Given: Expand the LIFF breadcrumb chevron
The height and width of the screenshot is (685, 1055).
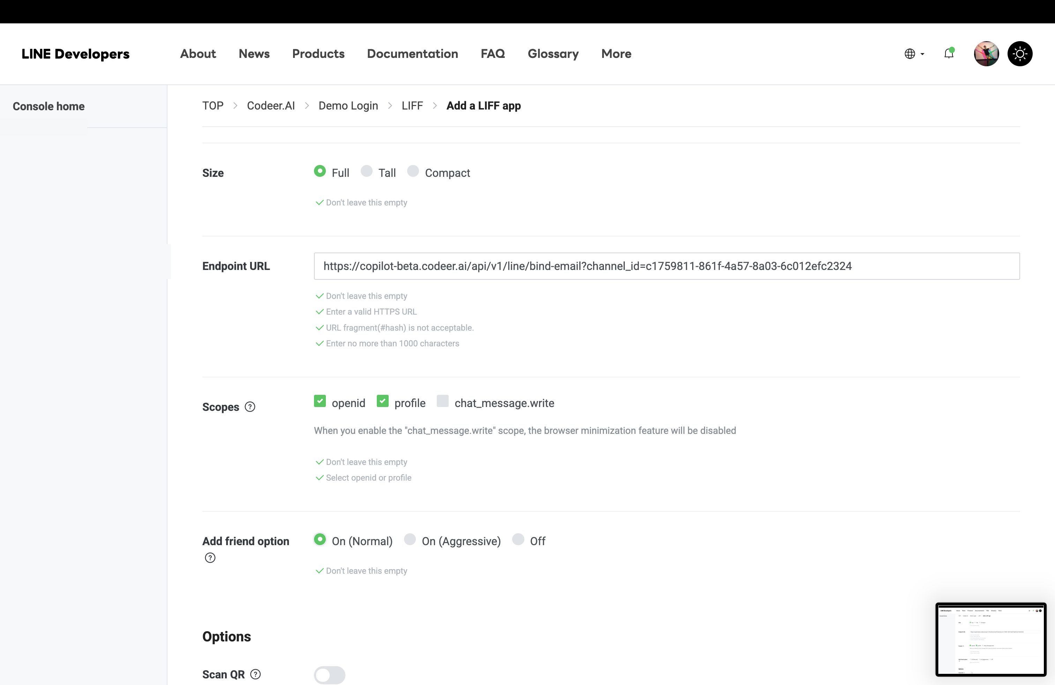Looking at the screenshot, I should [x=435, y=105].
